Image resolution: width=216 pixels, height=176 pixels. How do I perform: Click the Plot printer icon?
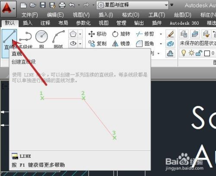[62, 5]
